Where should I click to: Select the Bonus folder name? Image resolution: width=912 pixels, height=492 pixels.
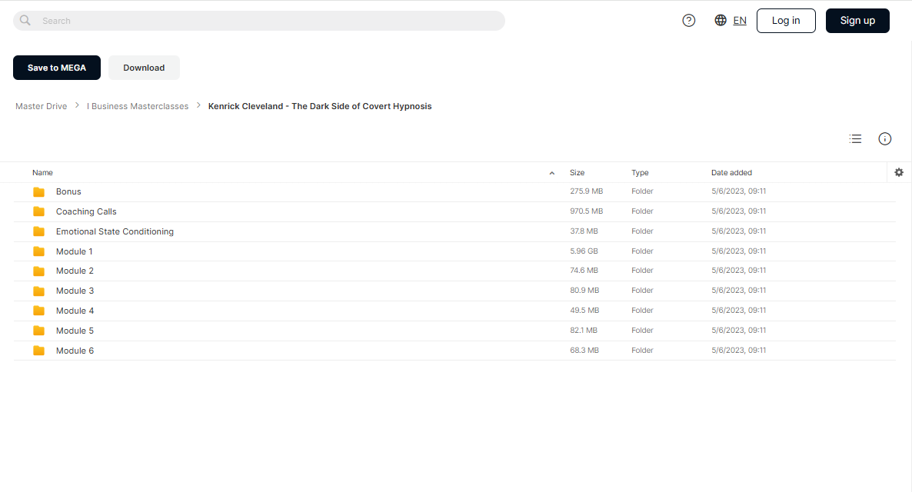click(x=68, y=191)
